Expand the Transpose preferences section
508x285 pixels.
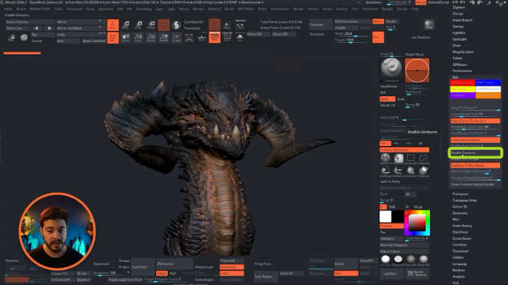click(460, 194)
